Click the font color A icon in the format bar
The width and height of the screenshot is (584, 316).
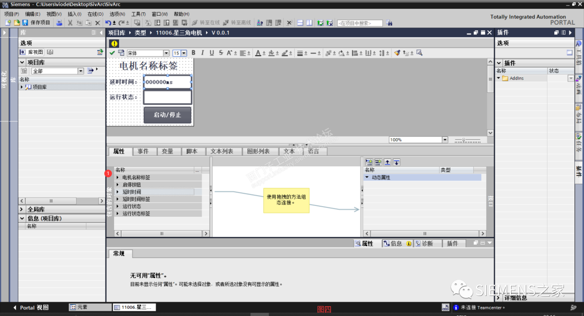pos(257,52)
